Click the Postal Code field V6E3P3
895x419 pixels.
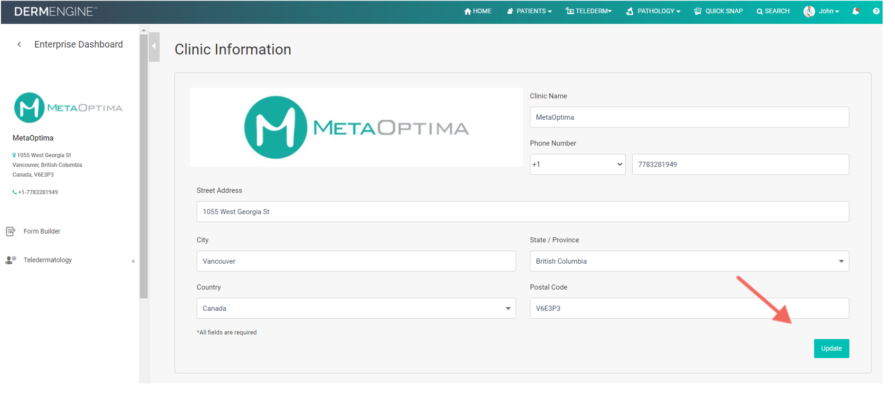[689, 308]
